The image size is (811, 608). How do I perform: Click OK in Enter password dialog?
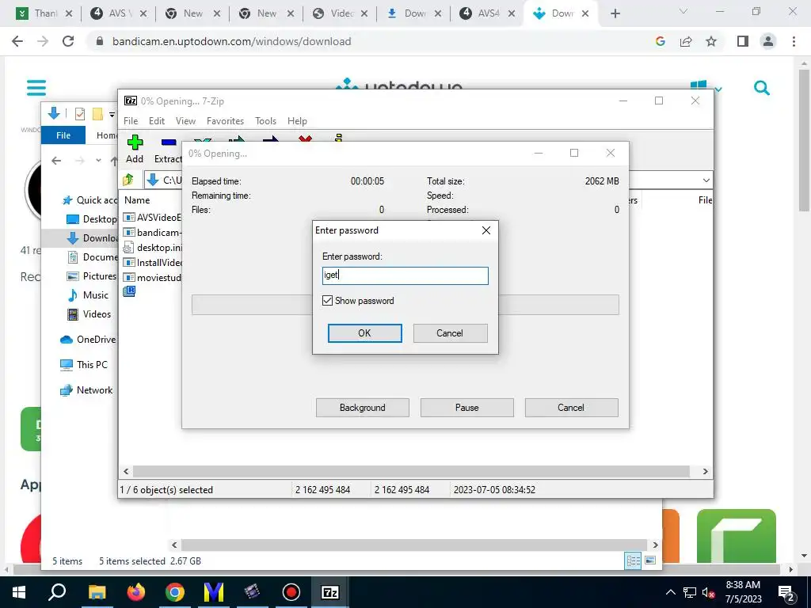364,333
